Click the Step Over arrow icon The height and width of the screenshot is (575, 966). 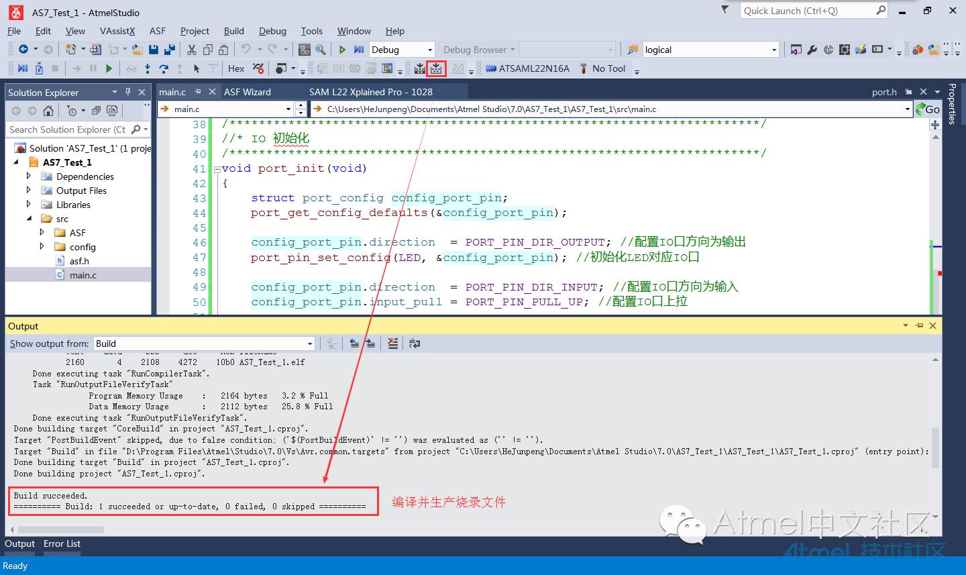pyautogui.click(x=164, y=68)
